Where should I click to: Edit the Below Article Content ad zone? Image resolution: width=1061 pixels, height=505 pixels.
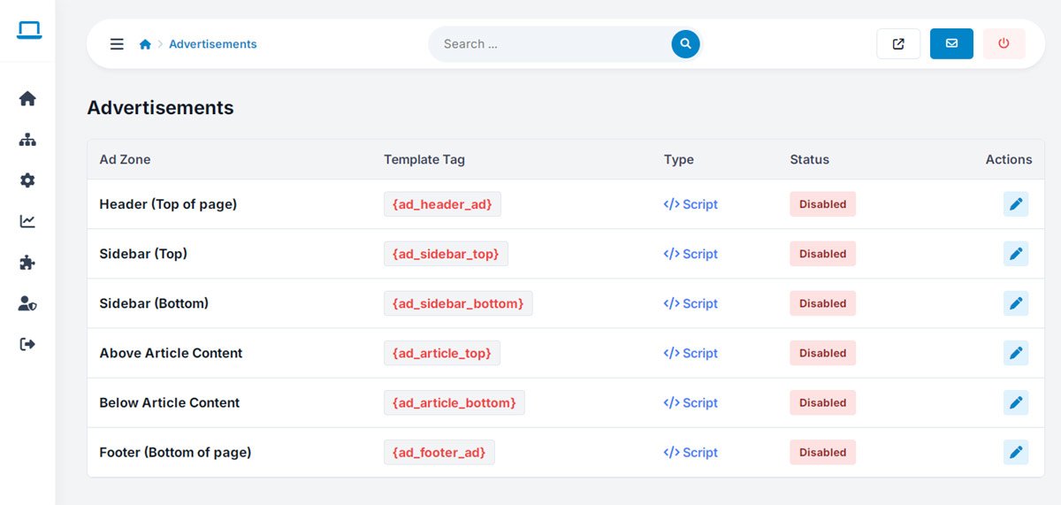(x=1016, y=402)
